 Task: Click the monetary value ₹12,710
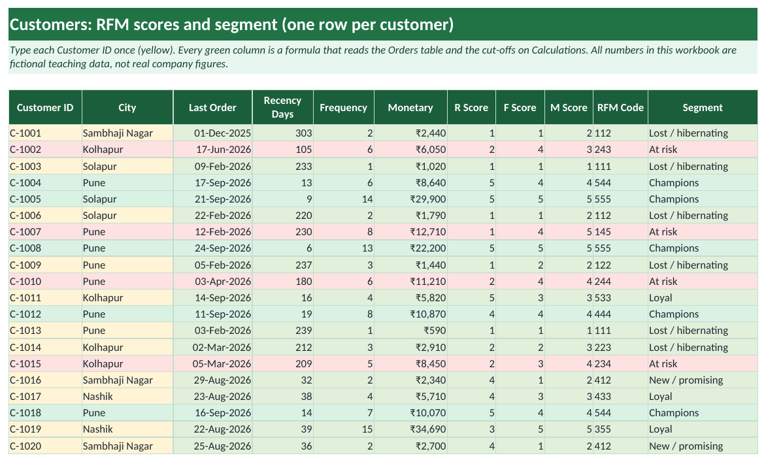click(x=410, y=232)
